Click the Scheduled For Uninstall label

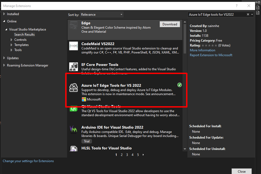pyautogui.click(x=207, y=149)
